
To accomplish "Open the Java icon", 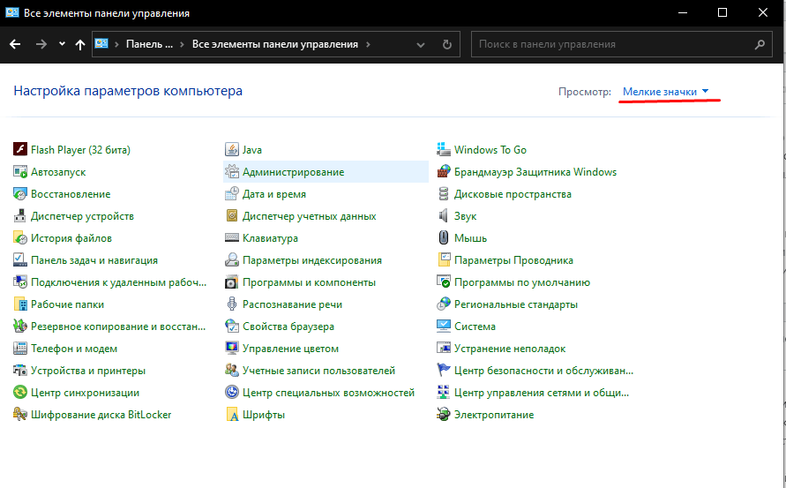I will [x=232, y=150].
